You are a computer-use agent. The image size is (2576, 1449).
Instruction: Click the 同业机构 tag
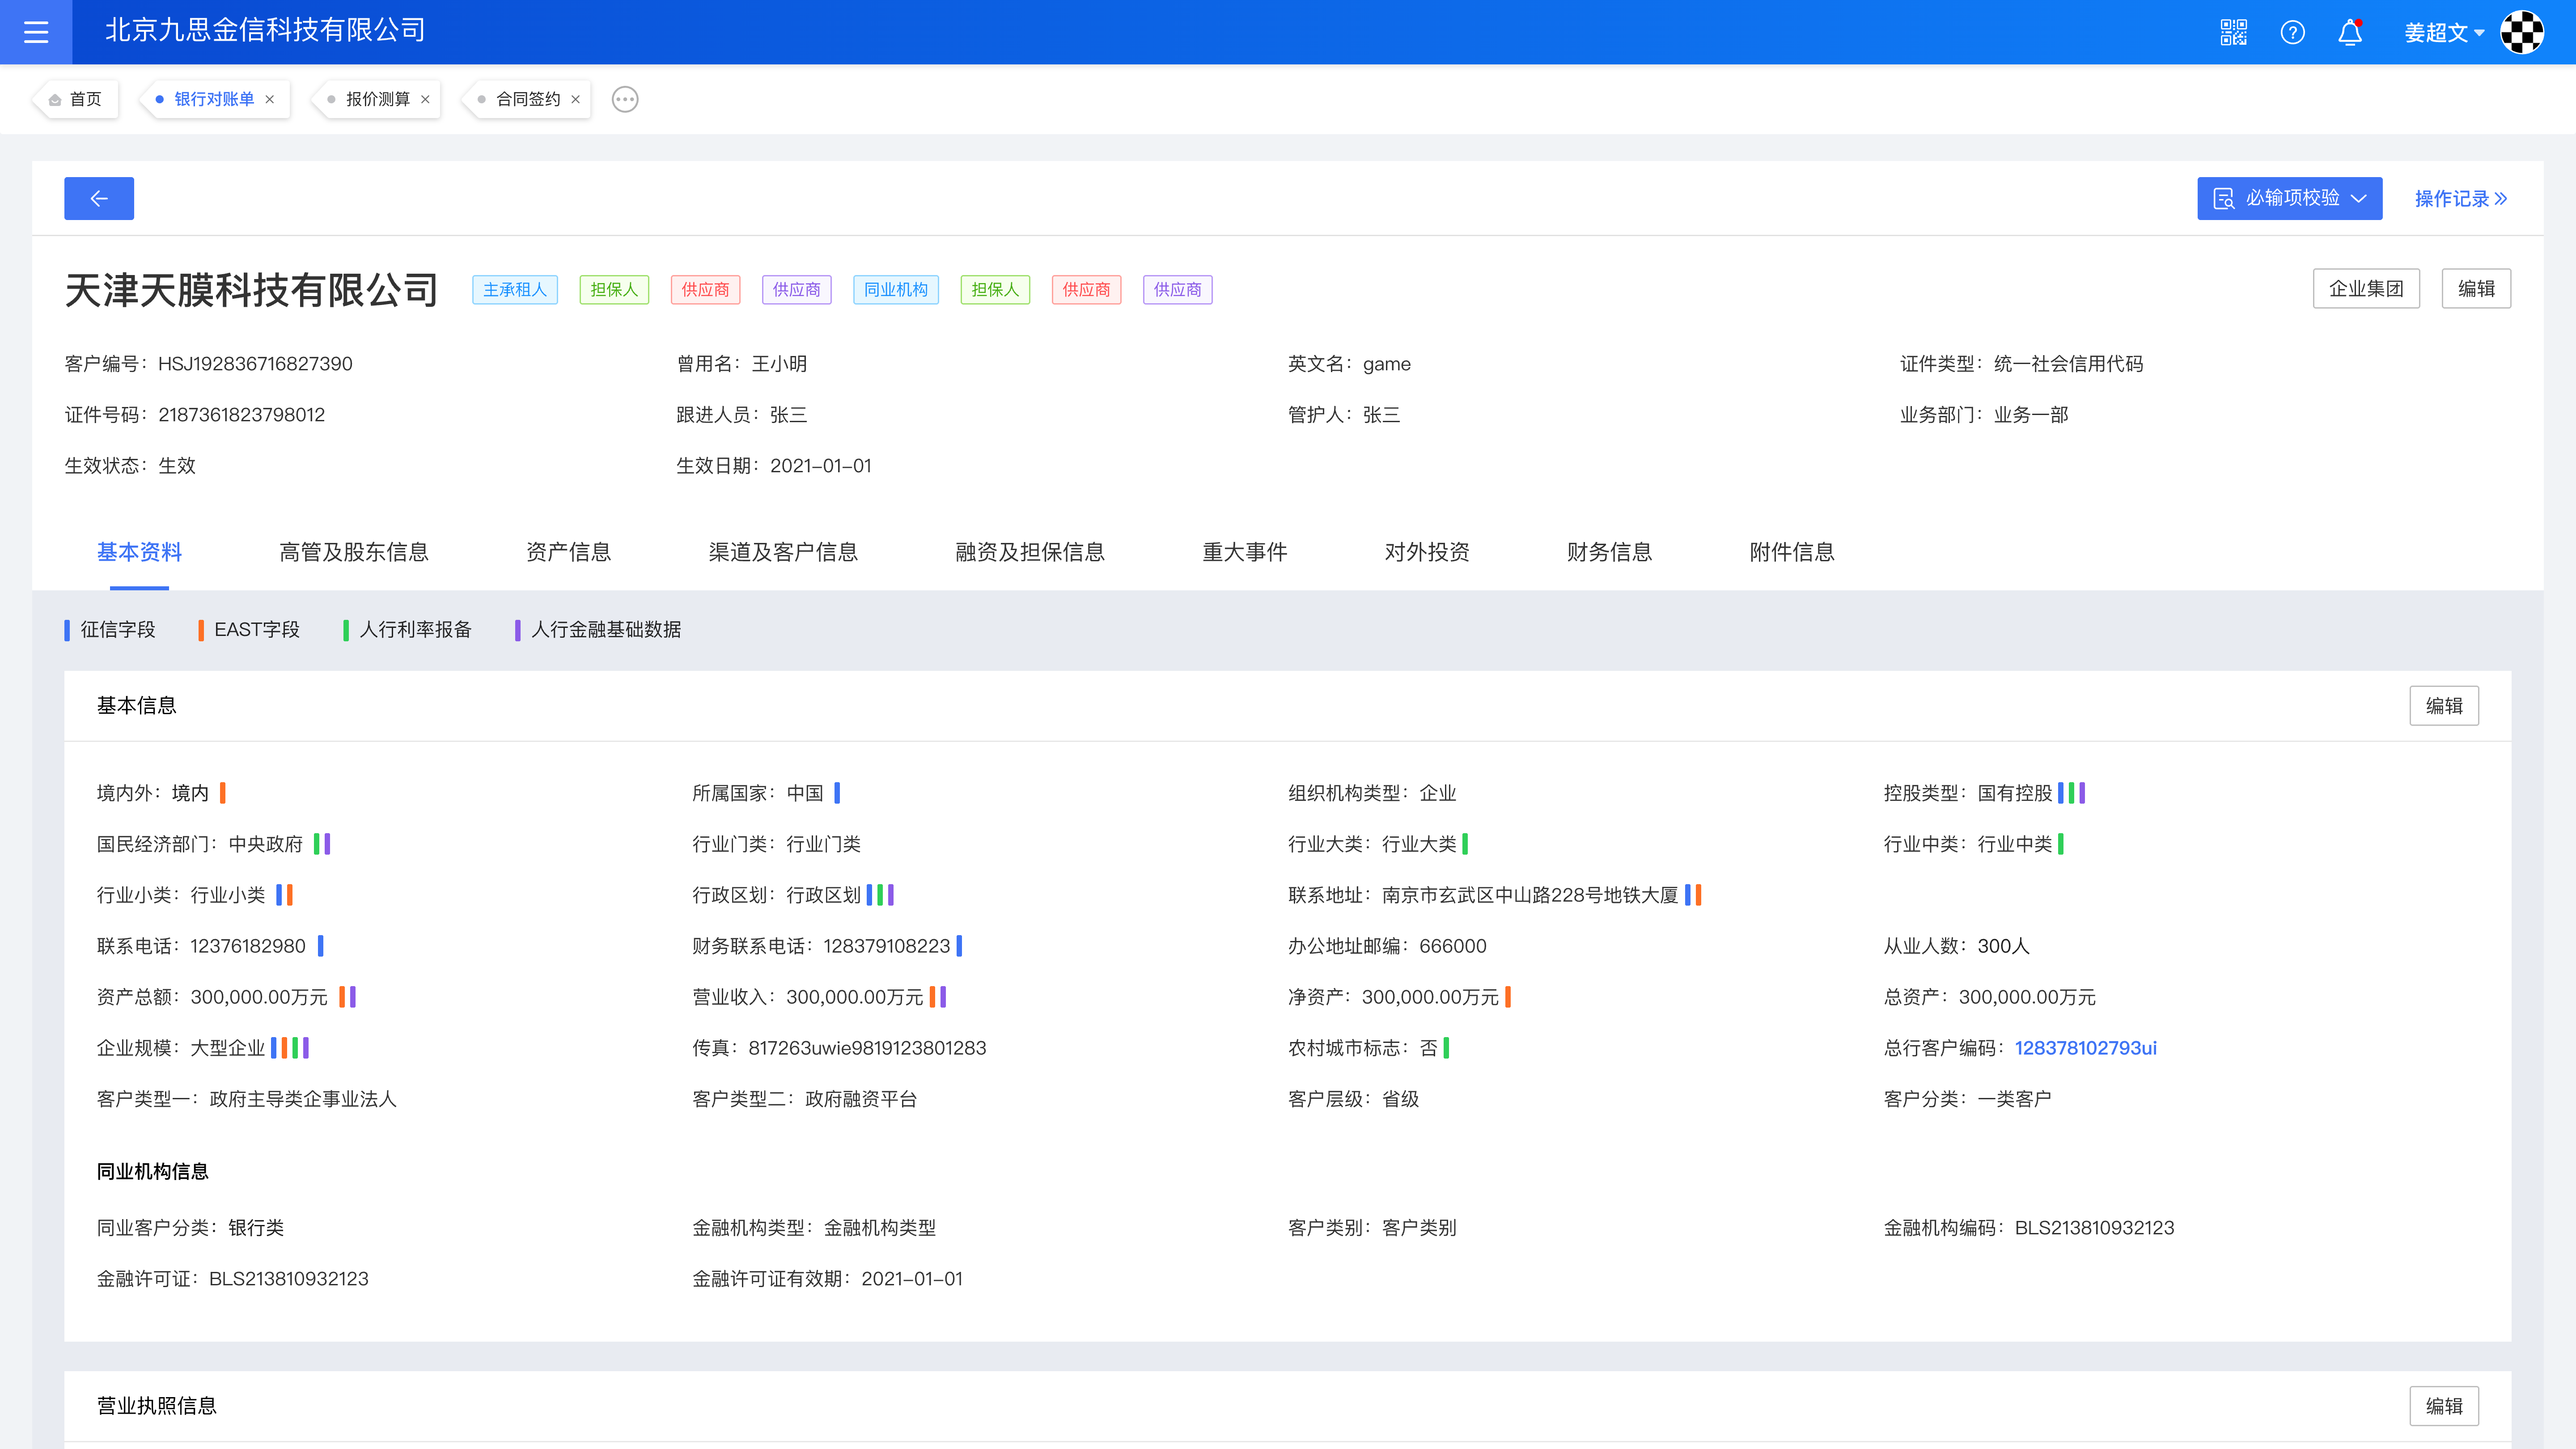896,290
